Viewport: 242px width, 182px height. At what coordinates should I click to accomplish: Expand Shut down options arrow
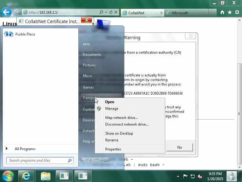[x=106, y=160]
